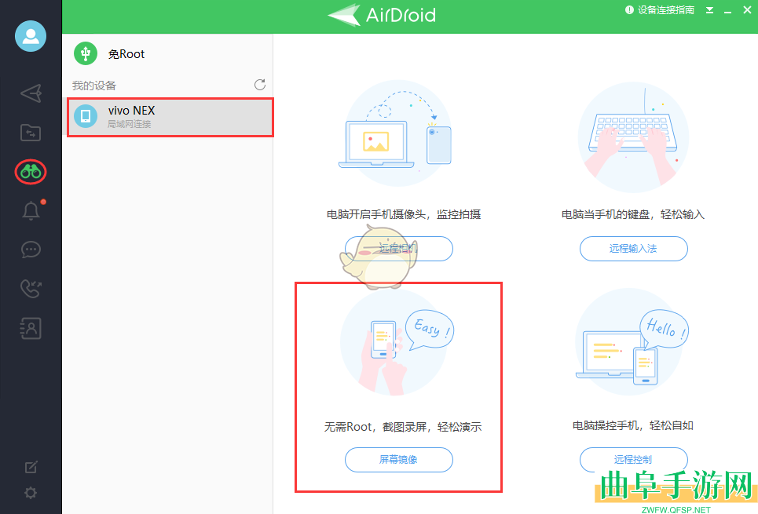Click the edit feedback pencil icon

click(31, 467)
